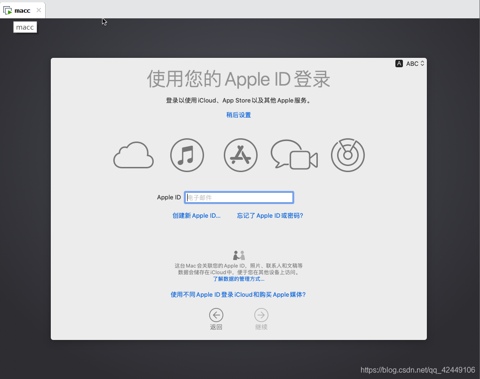Open 了解数据的管理方式 link

point(238,279)
